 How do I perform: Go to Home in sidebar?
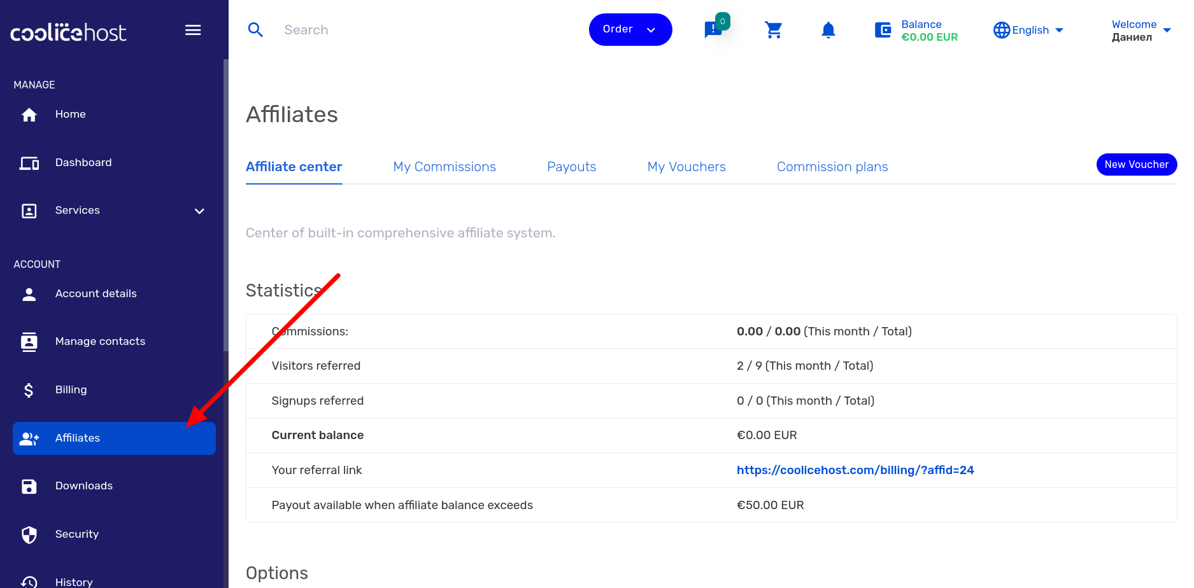71,114
